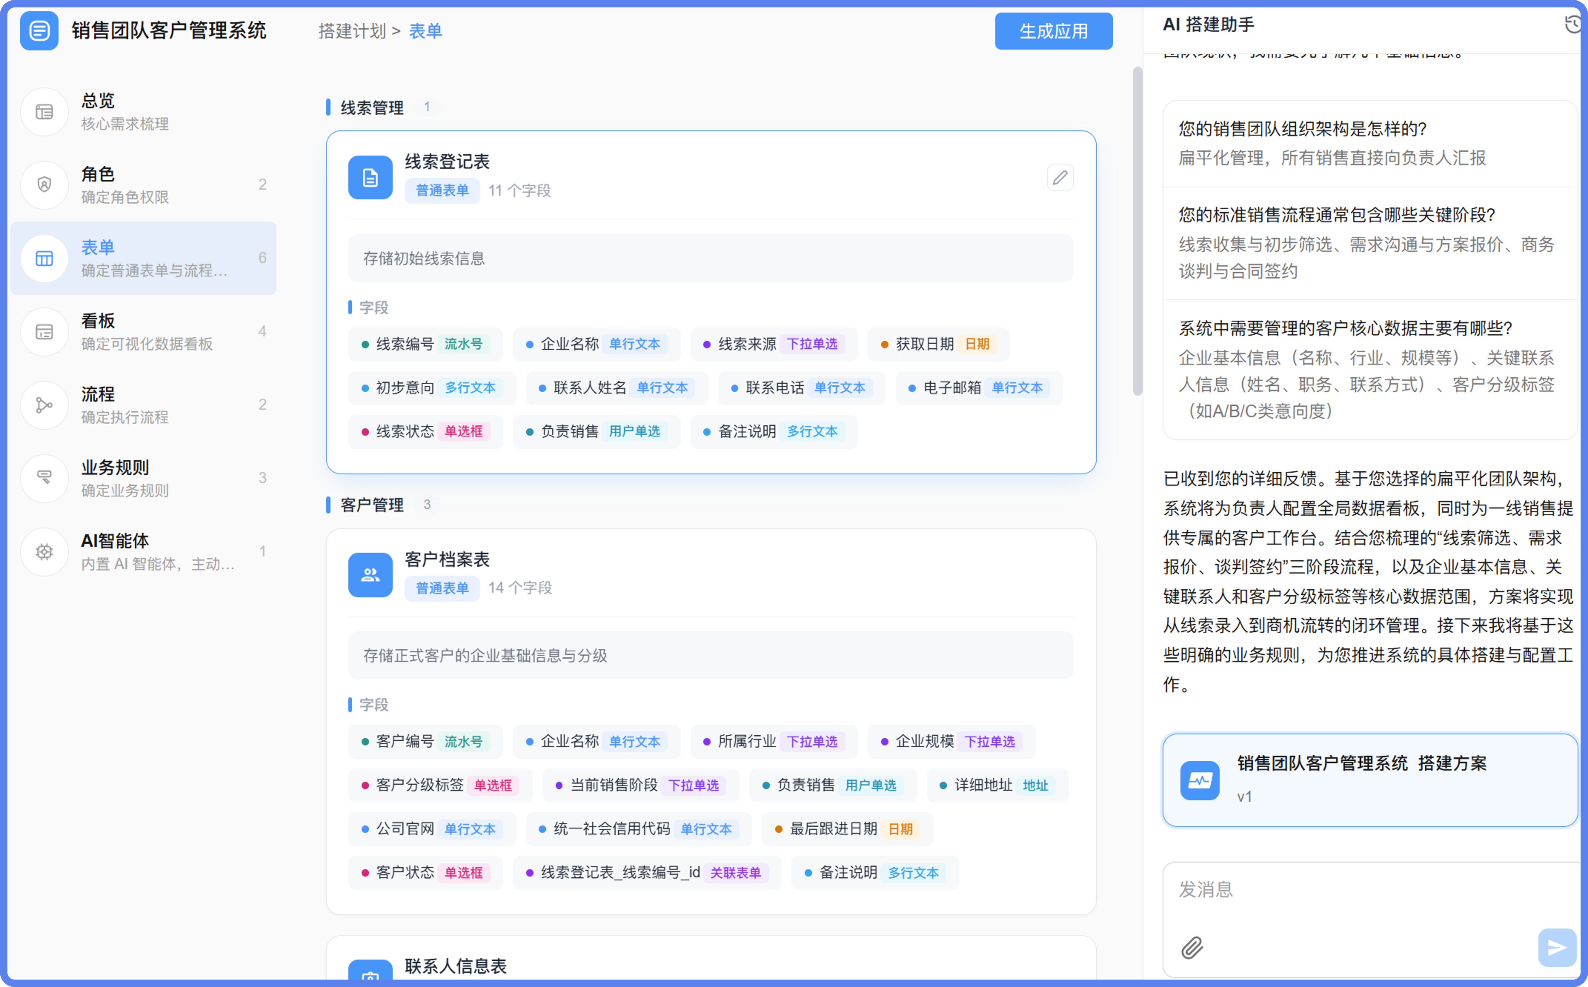Click the send message arrow icon
This screenshot has width=1588, height=987.
coord(1557,947)
